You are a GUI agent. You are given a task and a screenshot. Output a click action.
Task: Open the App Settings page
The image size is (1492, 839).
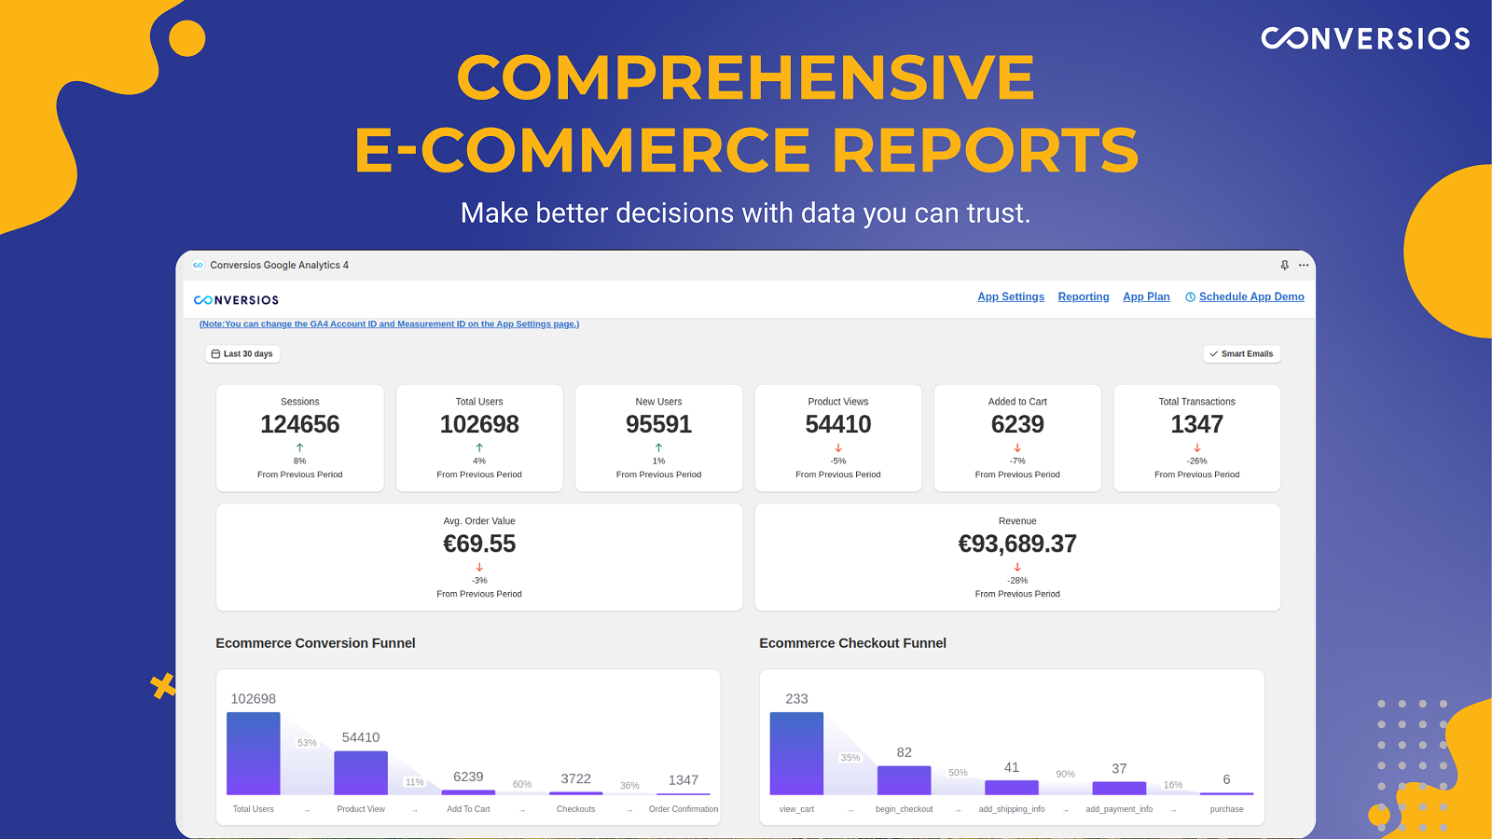click(1011, 297)
